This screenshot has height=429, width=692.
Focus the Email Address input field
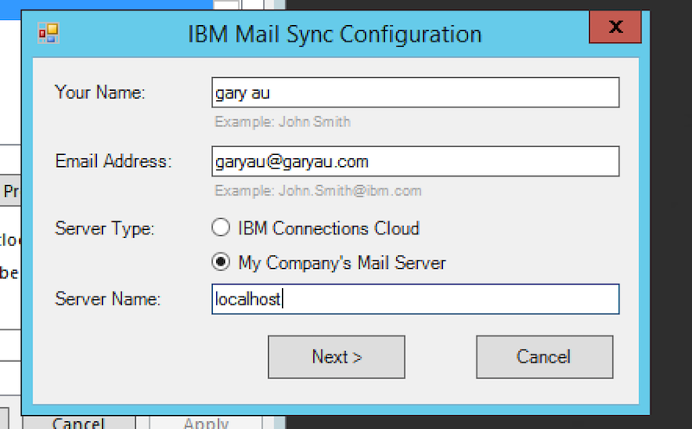415,162
